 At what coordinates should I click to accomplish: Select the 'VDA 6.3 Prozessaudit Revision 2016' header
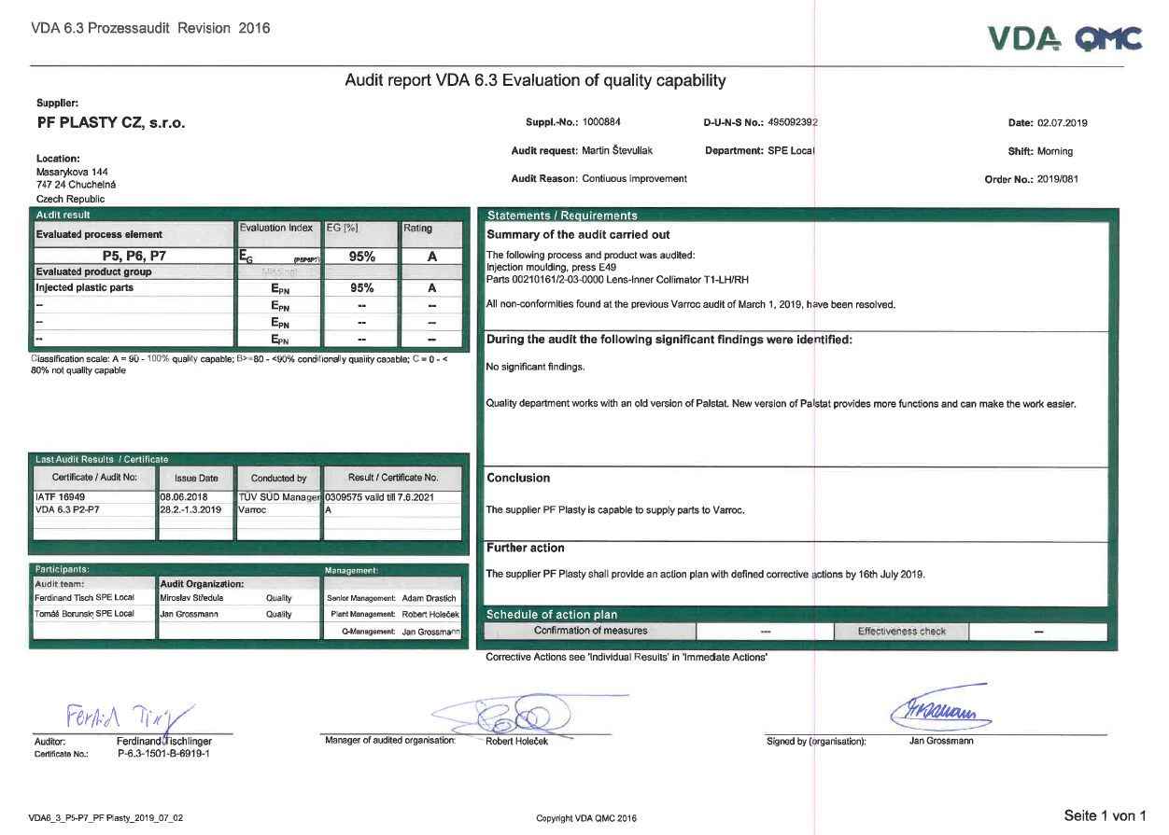(150, 28)
